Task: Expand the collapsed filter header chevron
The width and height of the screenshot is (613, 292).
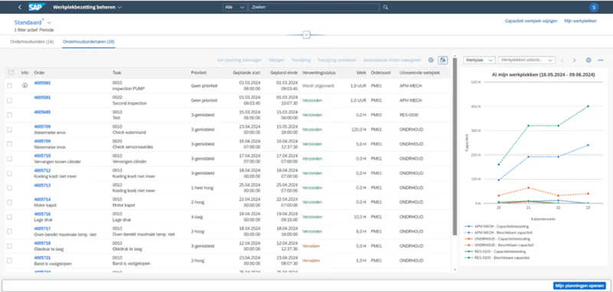Action: (x=306, y=35)
